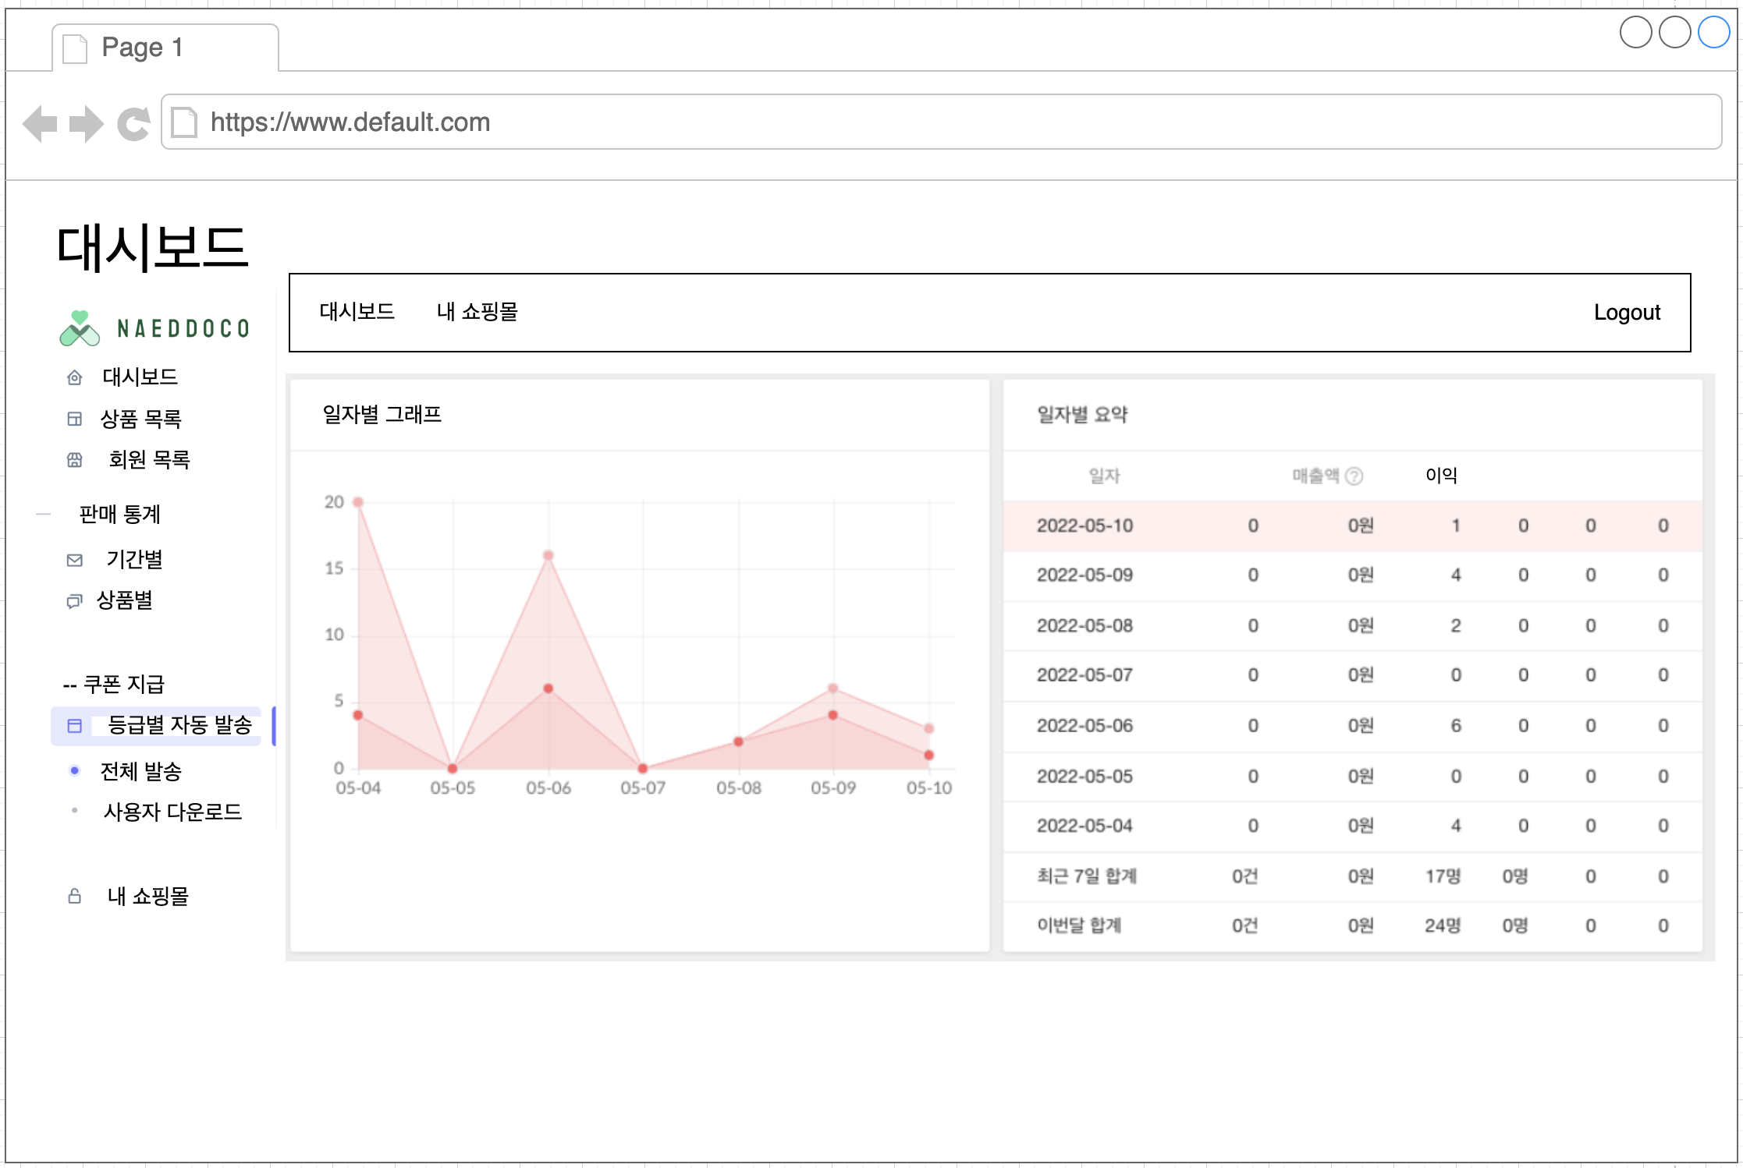Collapse the 쿠폰 지급 section
1743x1168 pixels.
click(x=69, y=685)
